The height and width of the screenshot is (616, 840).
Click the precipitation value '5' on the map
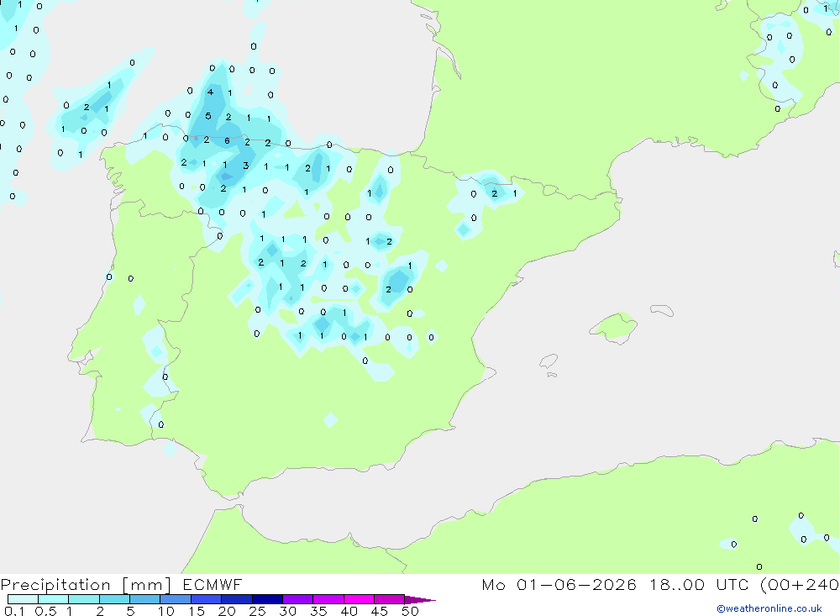[208, 116]
